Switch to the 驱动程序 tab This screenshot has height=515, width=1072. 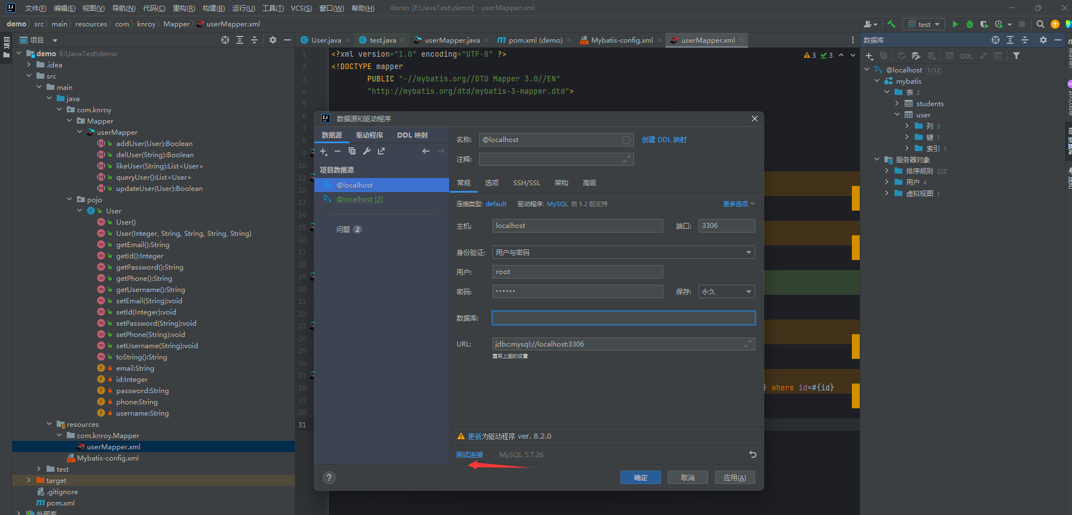click(x=369, y=135)
